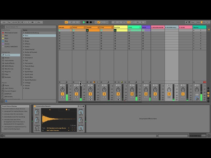Select the Master track header
Image resolution: width=211 pixels, height=158 pixels.
199,27
